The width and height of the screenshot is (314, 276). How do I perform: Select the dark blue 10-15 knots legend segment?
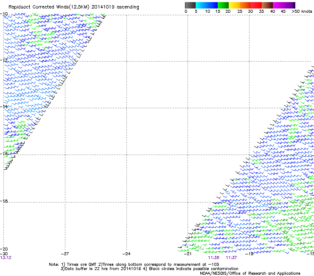pyautogui.click(x=212, y=5)
